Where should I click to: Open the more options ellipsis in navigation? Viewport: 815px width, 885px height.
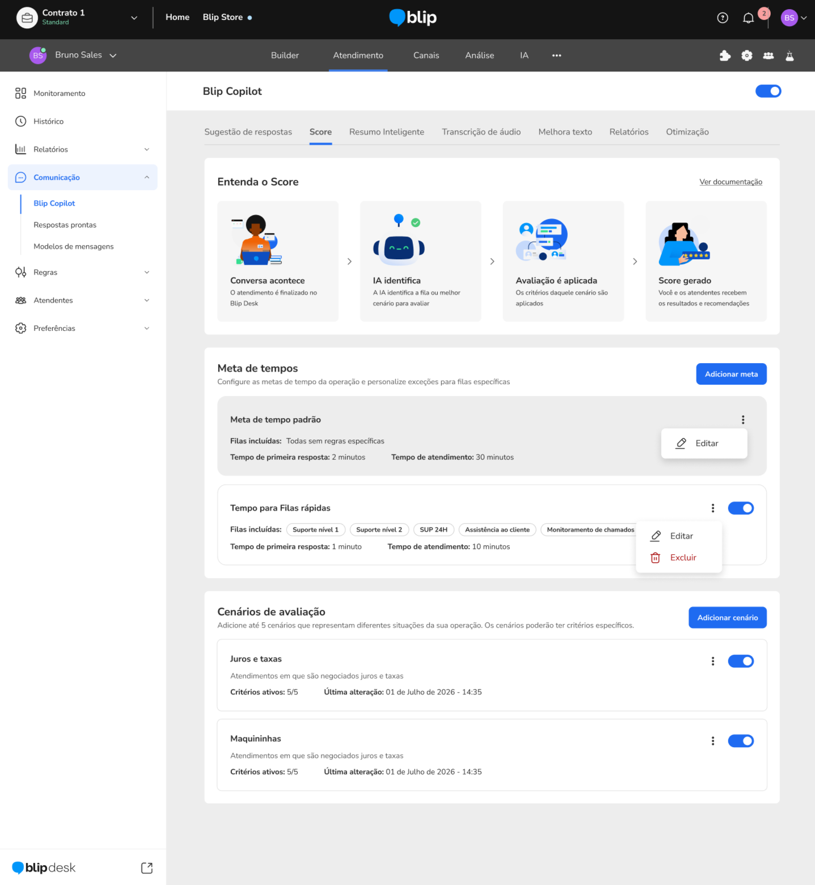click(556, 56)
